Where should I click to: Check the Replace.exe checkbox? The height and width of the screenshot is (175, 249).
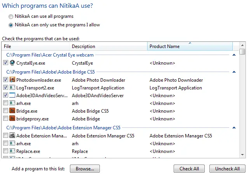[x=5, y=151]
